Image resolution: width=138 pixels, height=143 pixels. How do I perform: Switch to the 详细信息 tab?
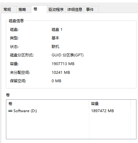click(x=75, y=10)
